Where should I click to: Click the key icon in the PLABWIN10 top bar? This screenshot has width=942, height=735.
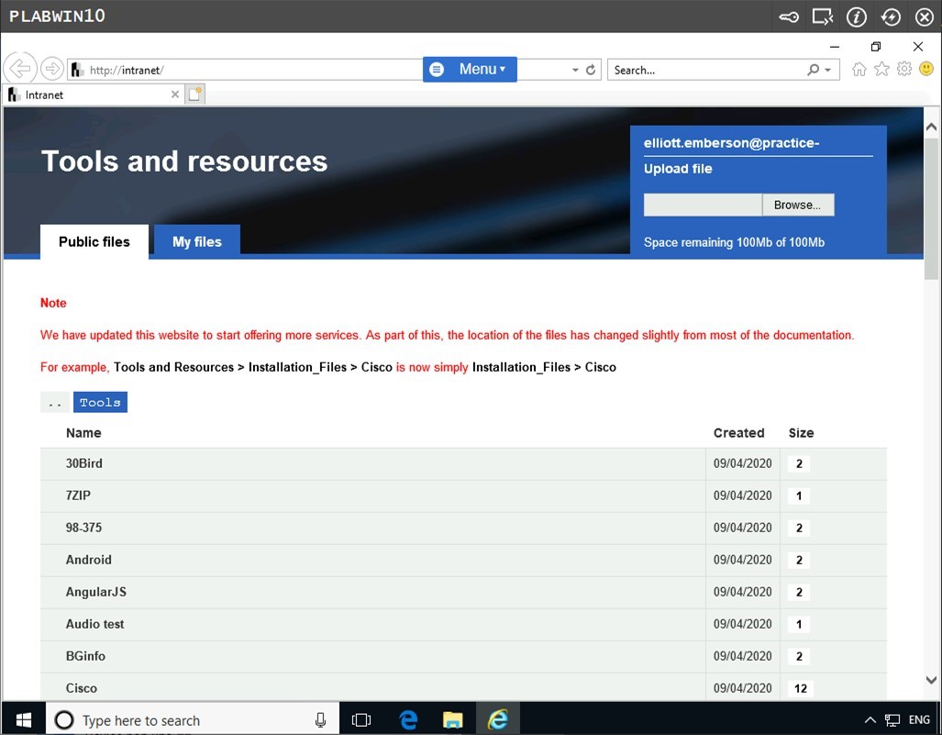789,17
